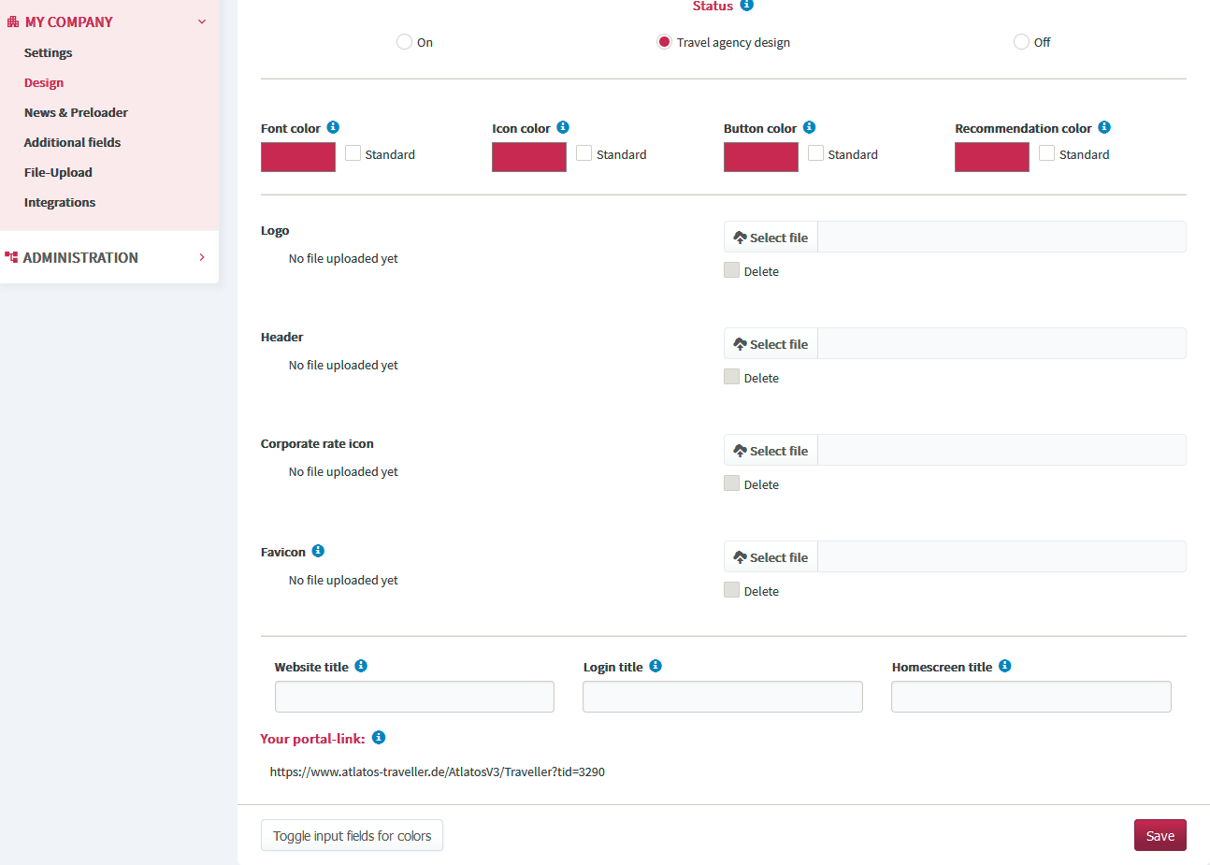The width and height of the screenshot is (1210, 865).
Task: Click Select file for Logo
Action: [771, 238]
